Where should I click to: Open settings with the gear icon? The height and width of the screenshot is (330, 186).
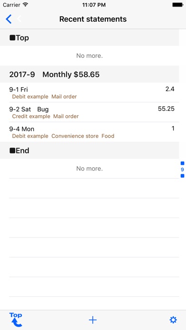coord(173,320)
